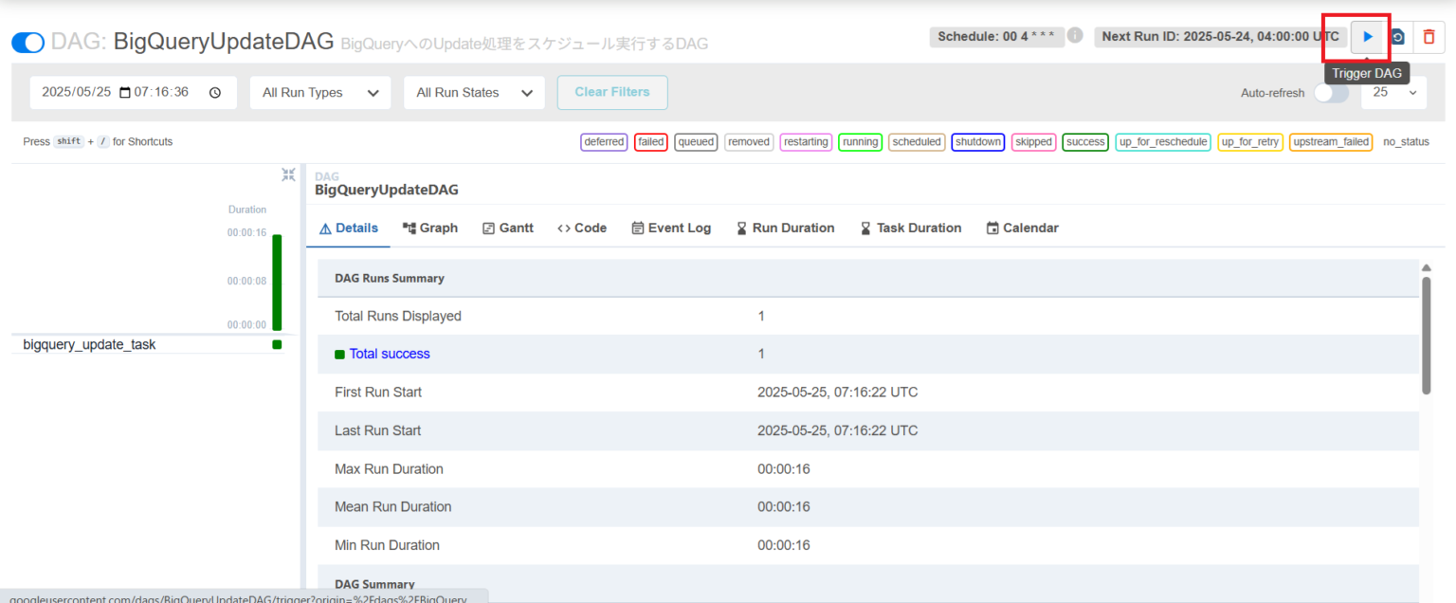The image size is (1456, 603).
Task: Switch to the Graph tab
Action: tap(430, 228)
